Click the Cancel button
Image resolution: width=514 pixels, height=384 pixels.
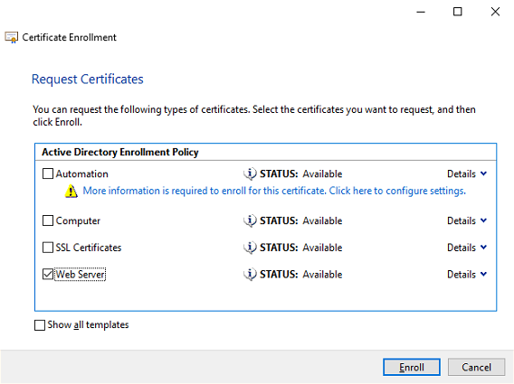click(x=476, y=367)
